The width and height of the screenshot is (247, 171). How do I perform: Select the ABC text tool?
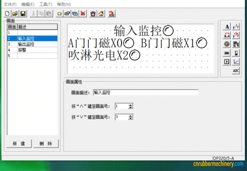click(236, 71)
